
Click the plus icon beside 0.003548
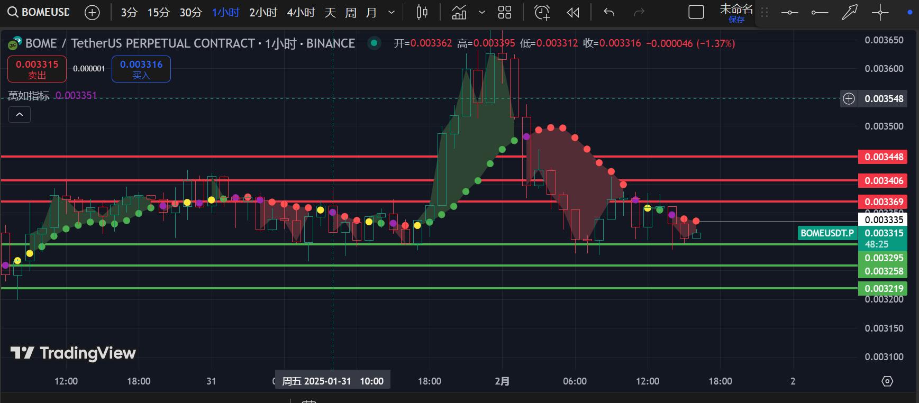tap(849, 99)
